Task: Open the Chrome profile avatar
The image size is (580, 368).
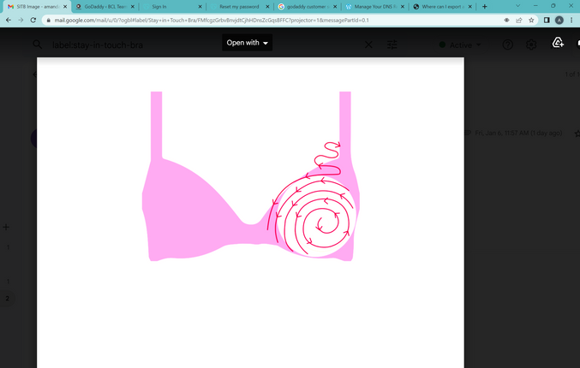Action: tap(559, 20)
